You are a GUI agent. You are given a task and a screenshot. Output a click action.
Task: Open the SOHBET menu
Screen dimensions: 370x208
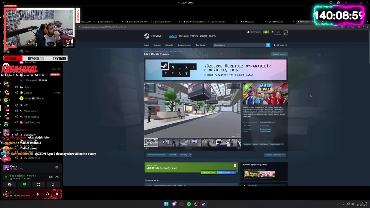click(x=203, y=36)
